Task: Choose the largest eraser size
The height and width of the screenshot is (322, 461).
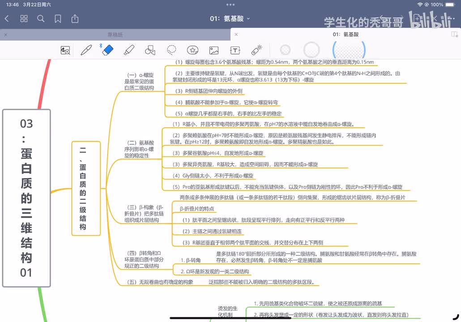Action: [x=349, y=50]
